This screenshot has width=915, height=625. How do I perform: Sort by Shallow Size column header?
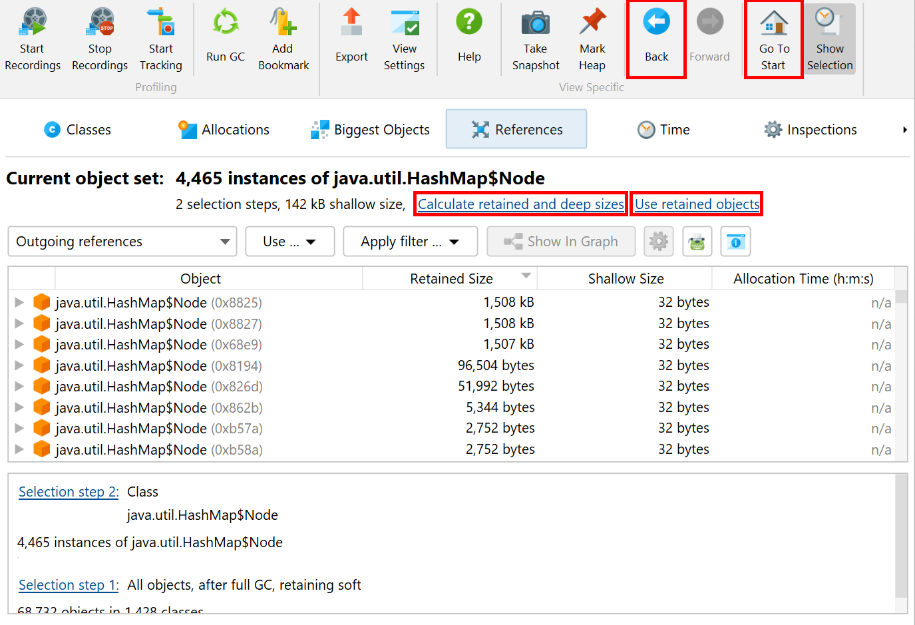pyautogui.click(x=626, y=279)
